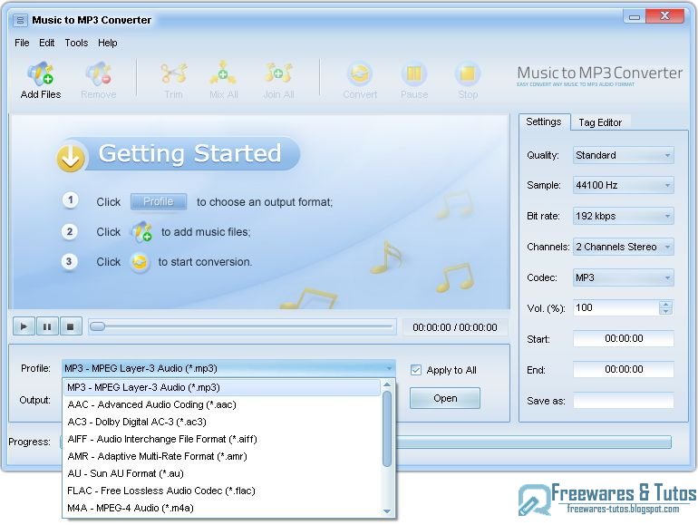The width and height of the screenshot is (698, 525).
Task: Decrease volume with the spinner down arrow
Action: point(665,311)
